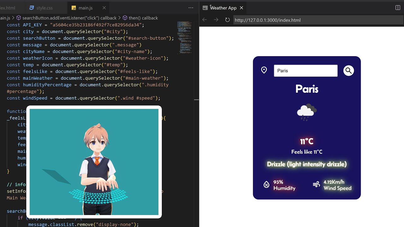
Task: Click the location pin icon in weather app
Action: pyautogui.click(x=264, y=70)
